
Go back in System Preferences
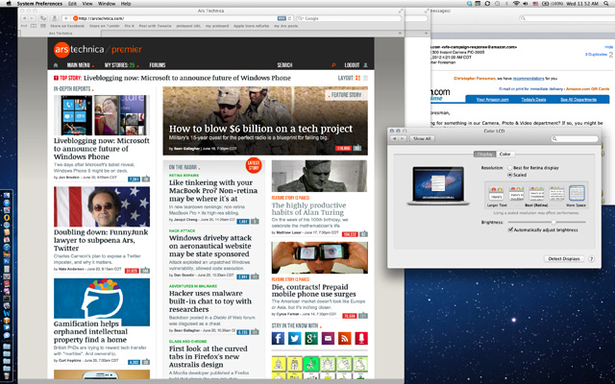(394, 138)
